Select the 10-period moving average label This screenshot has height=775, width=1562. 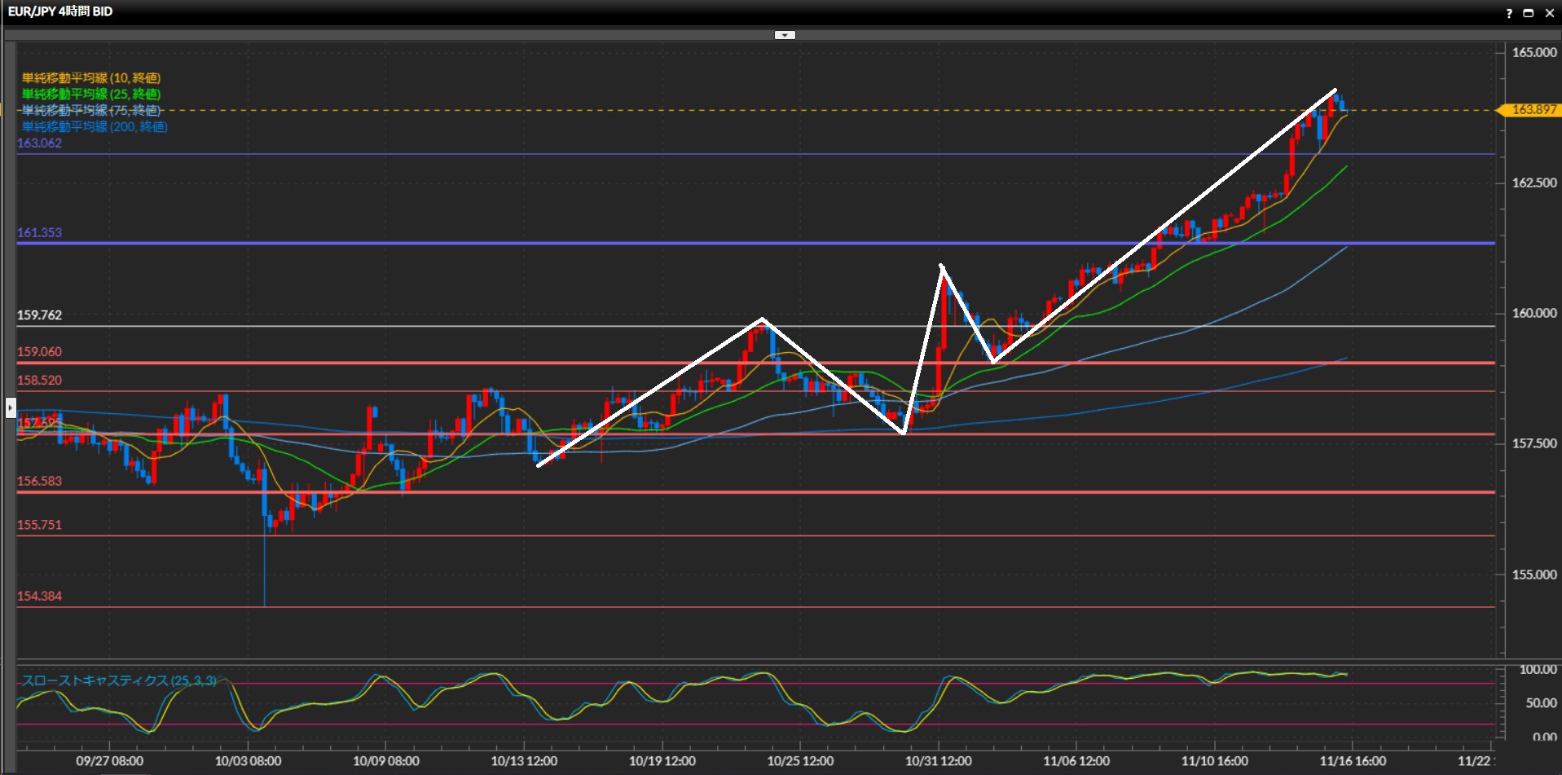[x=91, y=78]
